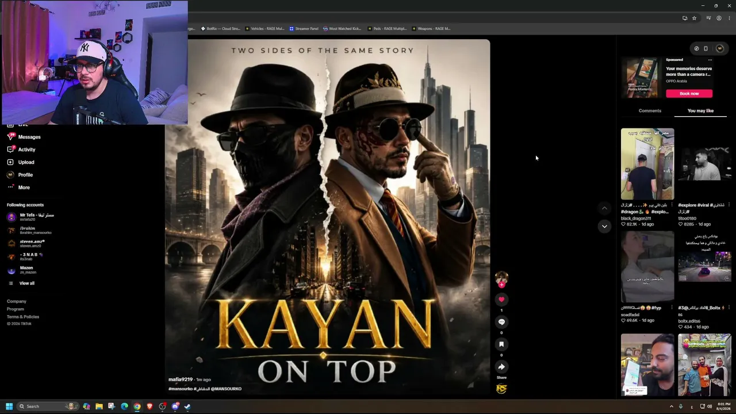Open the TikTok profile avatar at top right
Image resolution: width=736 pixels, height=414 pixels.
(x=719, y=48)
